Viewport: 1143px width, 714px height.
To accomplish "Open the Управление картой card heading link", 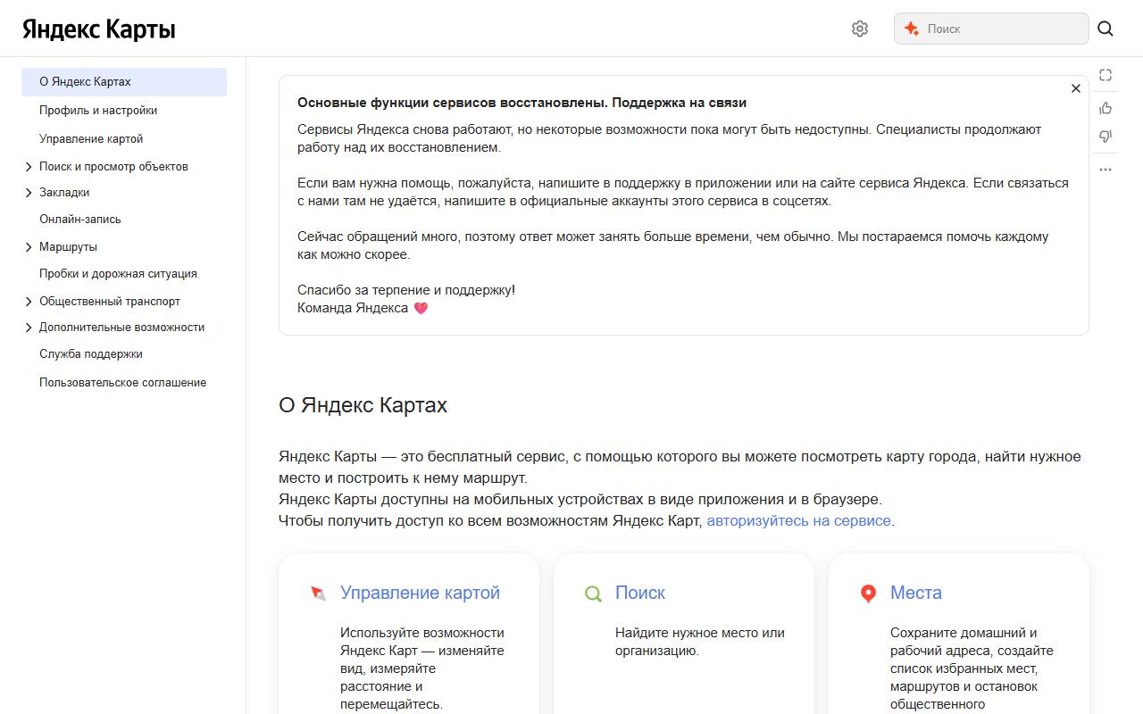I will click(x=420, y=593).
